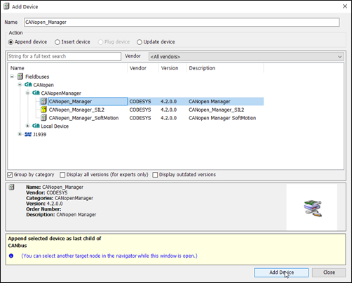Select the J1939 tree item

pyautogui.click(x=39, y=134)
